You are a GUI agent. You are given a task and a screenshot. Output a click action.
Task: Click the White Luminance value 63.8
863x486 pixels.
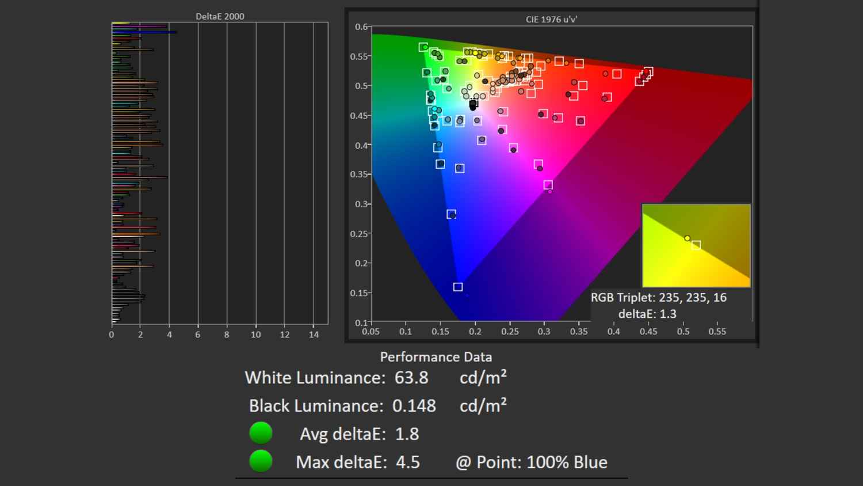click(411, 378)
